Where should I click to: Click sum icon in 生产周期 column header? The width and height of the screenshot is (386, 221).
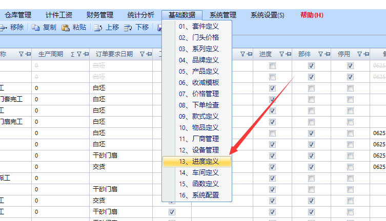pos(72,54)
